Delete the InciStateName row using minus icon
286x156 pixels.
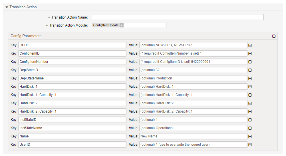250,128
